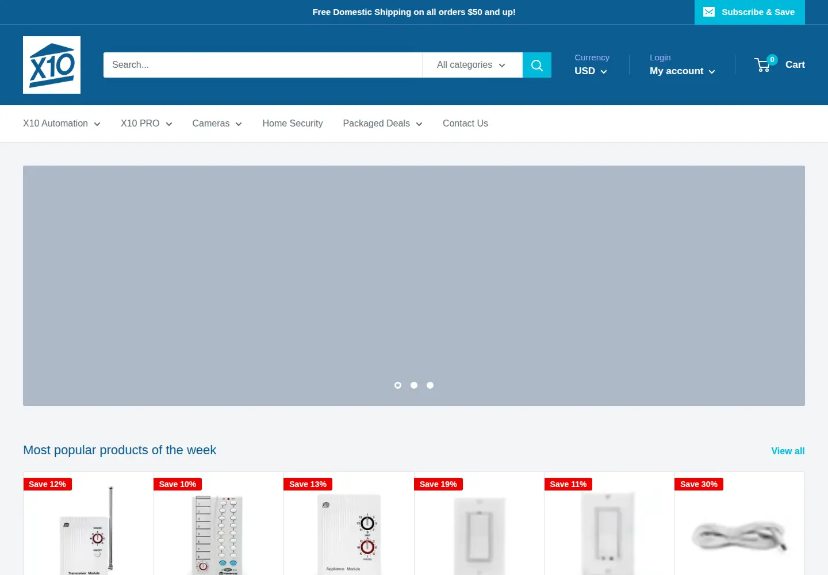The height and width of the screenshot is (575, 828).
Task: Expand the Cameras menu
Action: [217, 124]
